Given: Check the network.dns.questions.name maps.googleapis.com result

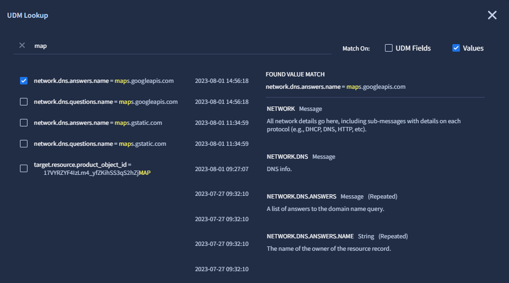Looking at the screenshot, I should click(24, 102).
